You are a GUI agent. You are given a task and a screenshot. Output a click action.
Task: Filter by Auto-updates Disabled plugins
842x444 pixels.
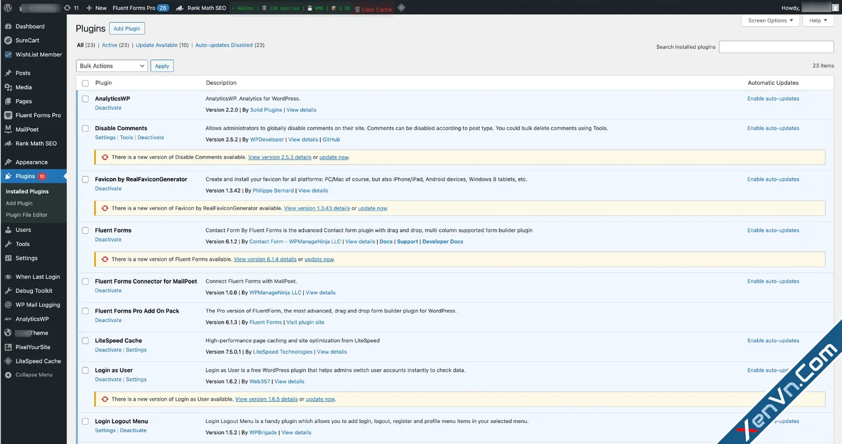coord(224,45)
